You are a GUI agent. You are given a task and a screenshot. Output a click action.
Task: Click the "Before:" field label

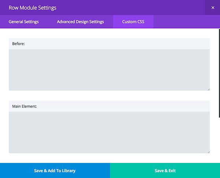[x=18, y=44]
